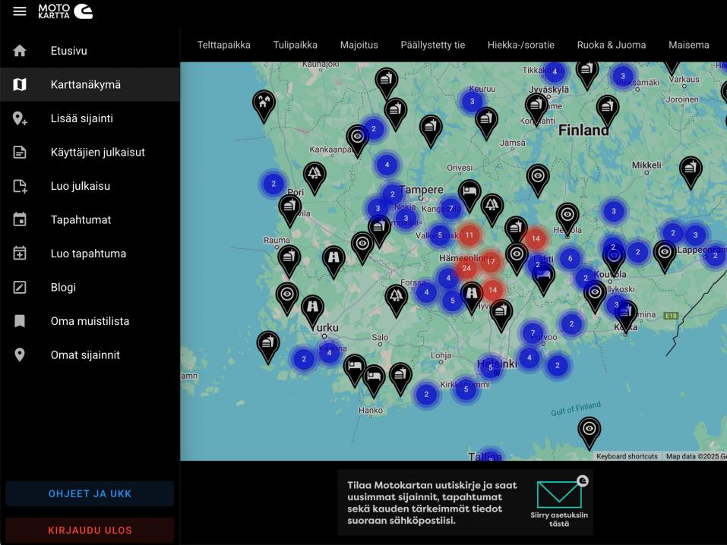
Task: Select the Ruoka & Juoma filter tab
Action: tap(611, 45)
